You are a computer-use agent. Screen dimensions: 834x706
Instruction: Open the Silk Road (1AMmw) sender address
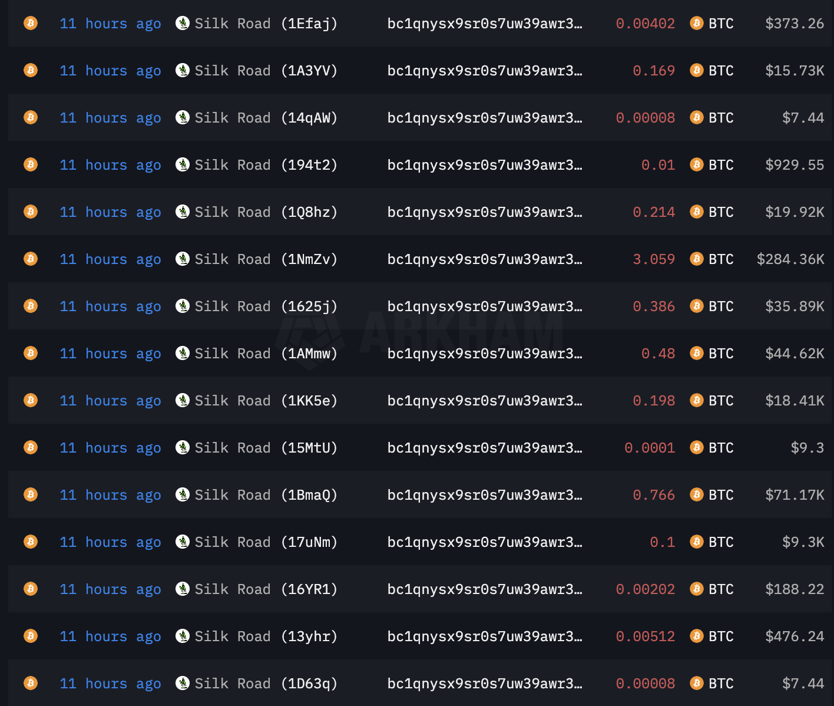point(266,354)
